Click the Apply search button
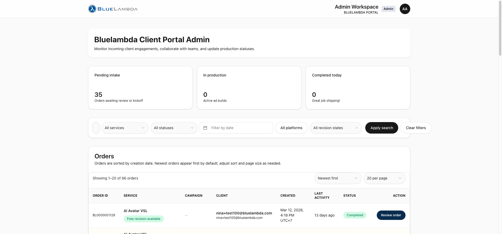502x234 pixels. point(381,128)
